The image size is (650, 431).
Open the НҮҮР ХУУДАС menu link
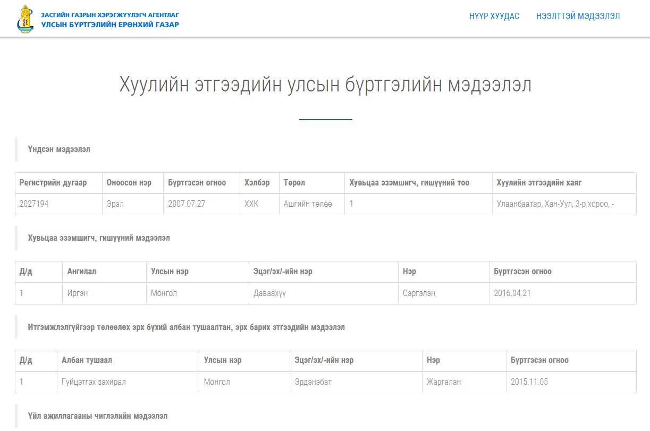tap(494, 16)
